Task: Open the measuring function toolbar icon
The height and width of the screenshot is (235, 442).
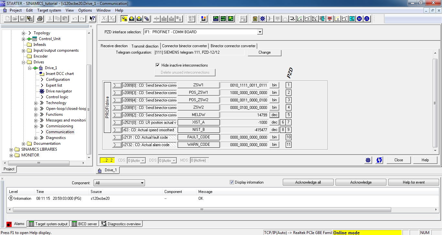Action: [x=223, y=18]
